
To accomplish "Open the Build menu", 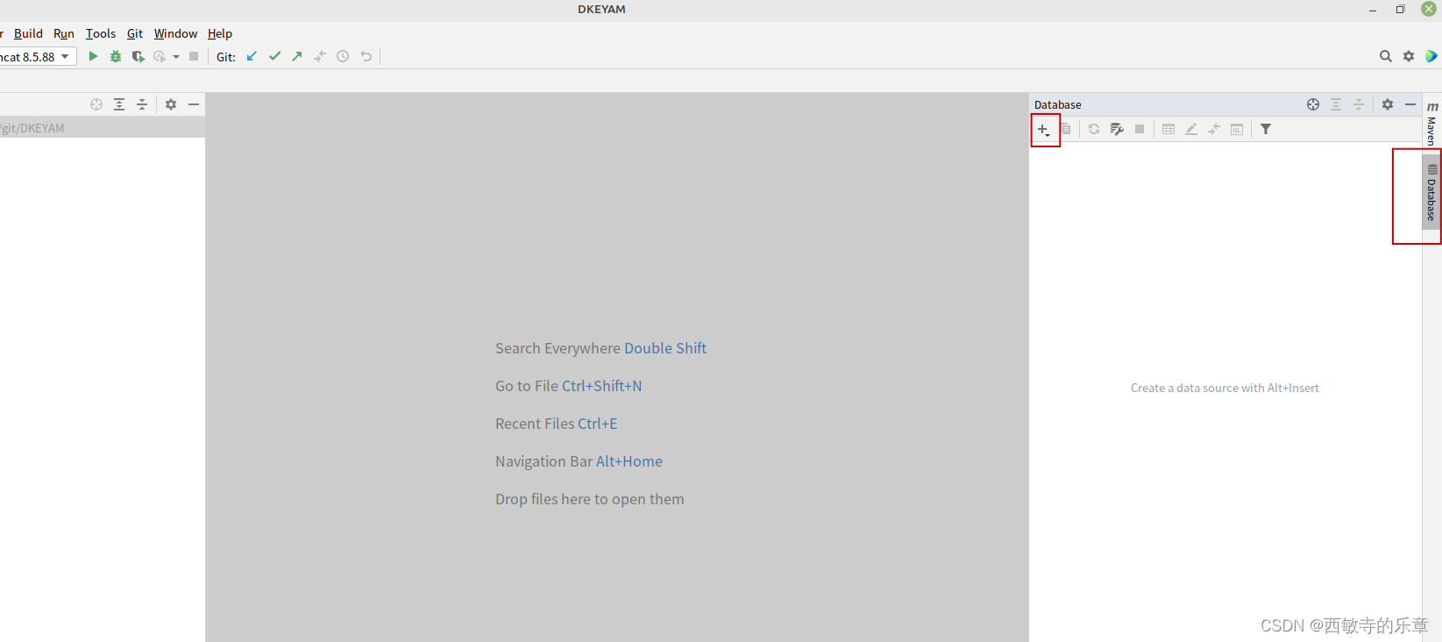I will (x=28, y=33).
